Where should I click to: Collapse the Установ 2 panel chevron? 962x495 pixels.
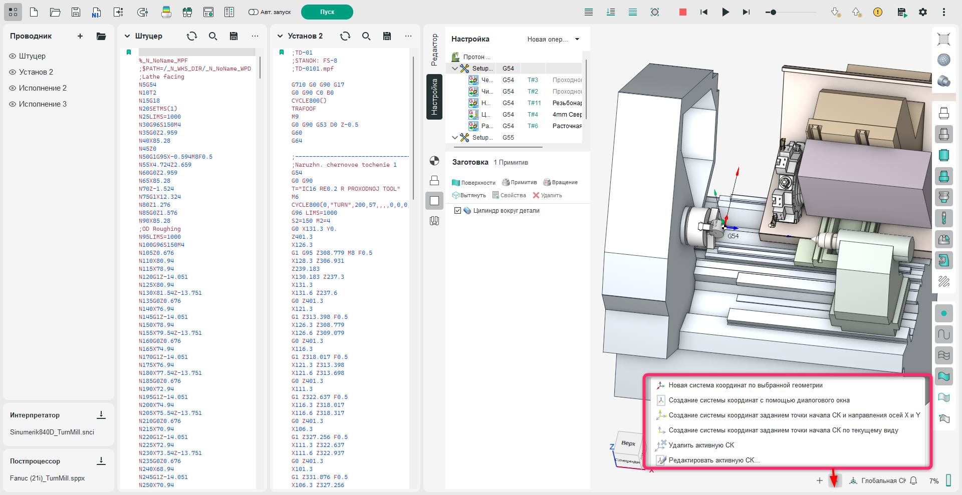click(280, 36)
